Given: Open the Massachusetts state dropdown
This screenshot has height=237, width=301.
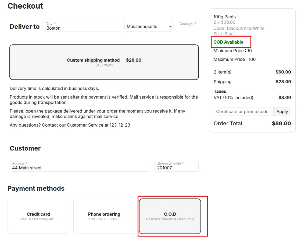Looking at the screenshot, I should [x=149, y=26].
